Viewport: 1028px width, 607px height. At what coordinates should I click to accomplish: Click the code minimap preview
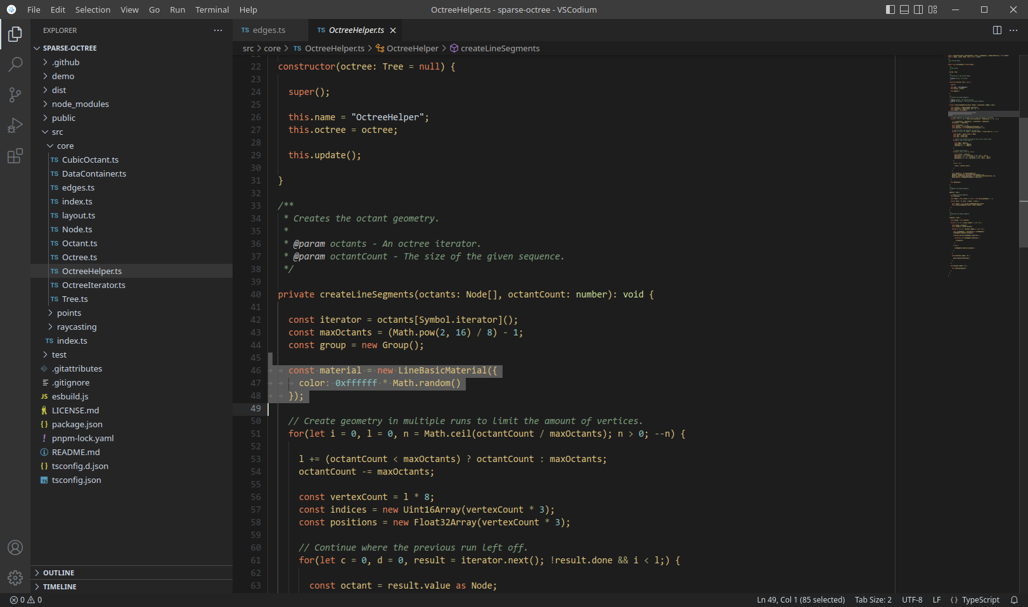(x=983, y=165)
